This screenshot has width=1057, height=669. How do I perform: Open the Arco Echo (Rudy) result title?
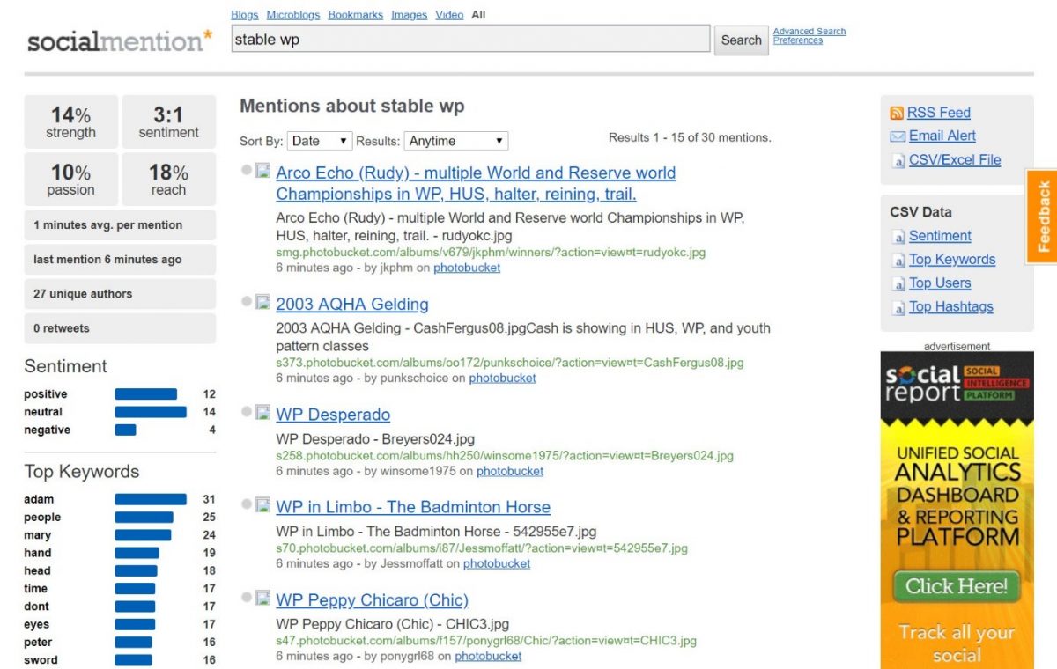[476, 183]
